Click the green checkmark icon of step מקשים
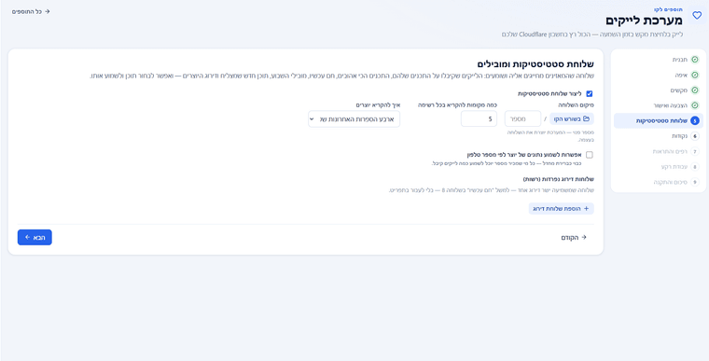The width and height of the screenshot is (709, 361). click(695, 90)
